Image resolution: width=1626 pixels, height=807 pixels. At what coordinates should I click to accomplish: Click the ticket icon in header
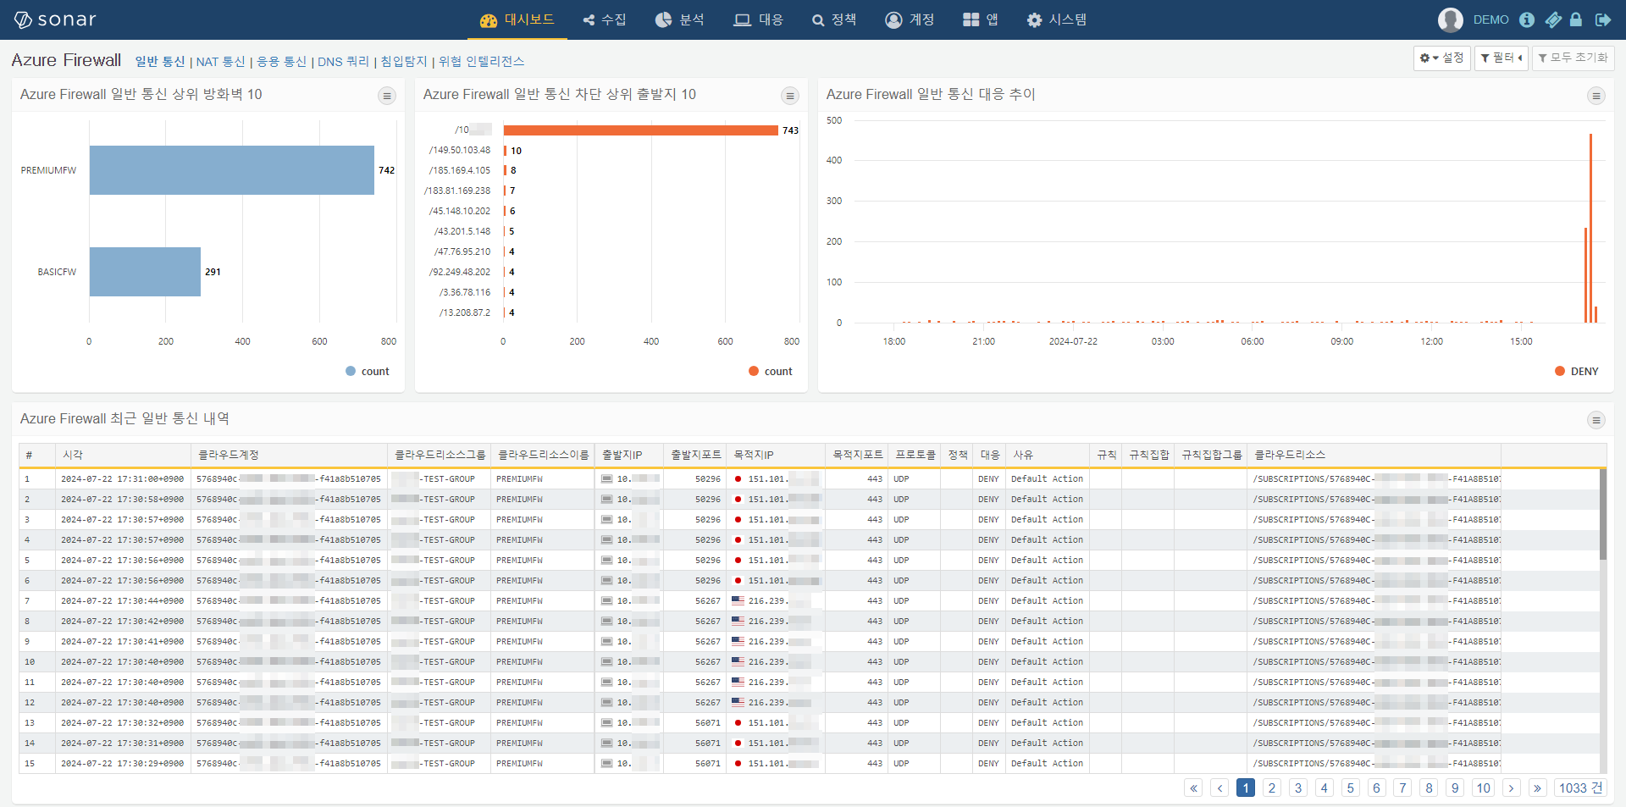[x=1553, y=19]
